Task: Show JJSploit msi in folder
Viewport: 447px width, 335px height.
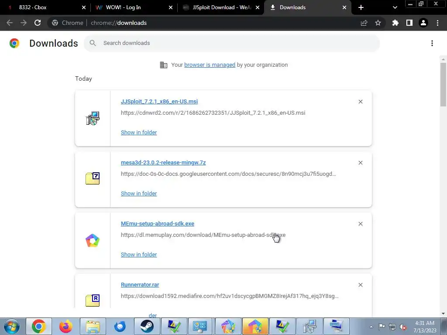Action: (139, 133)
